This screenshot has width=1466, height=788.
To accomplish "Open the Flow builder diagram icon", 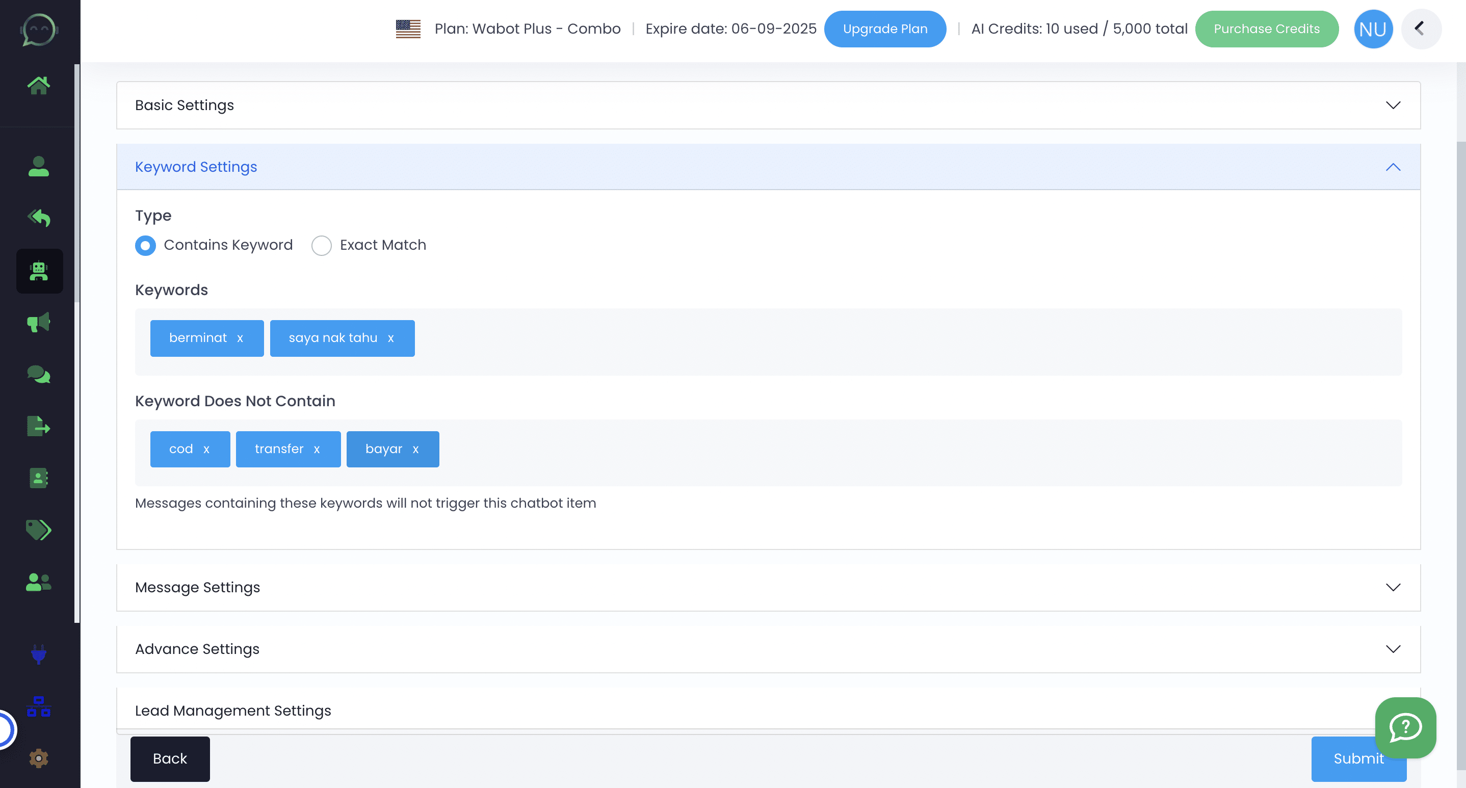I will pos(38,706).
